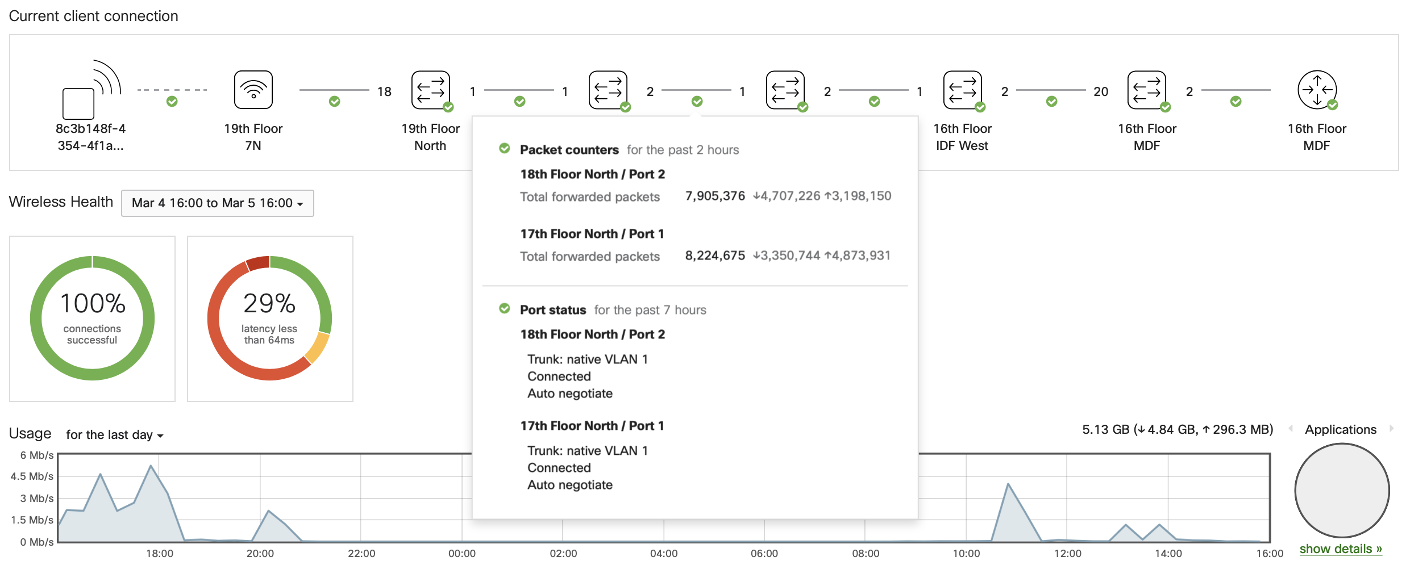Open the Usage 'for the last day' dropdown

click(114, 434)
